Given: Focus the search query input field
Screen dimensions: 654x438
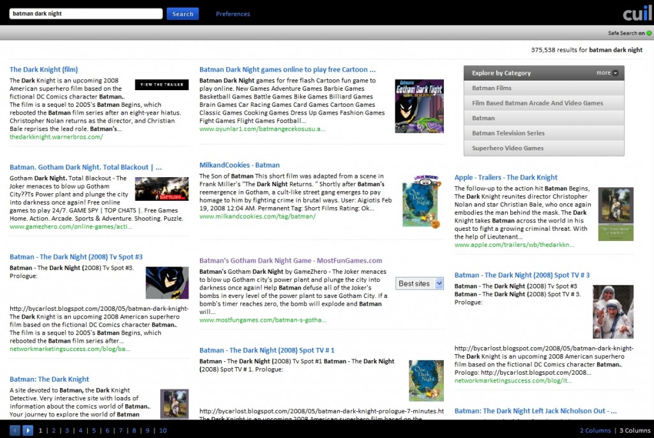Looking at the screenshot, I should (86, 13).
